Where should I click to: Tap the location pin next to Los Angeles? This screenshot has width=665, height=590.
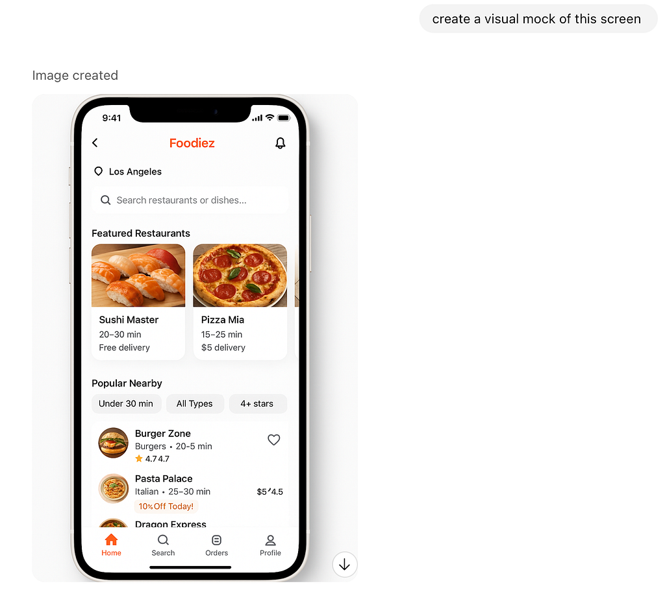point(99,171)
